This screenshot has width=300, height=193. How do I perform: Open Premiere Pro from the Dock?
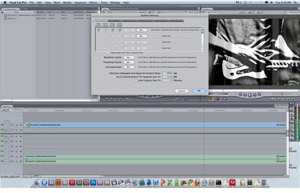[100, 182]
